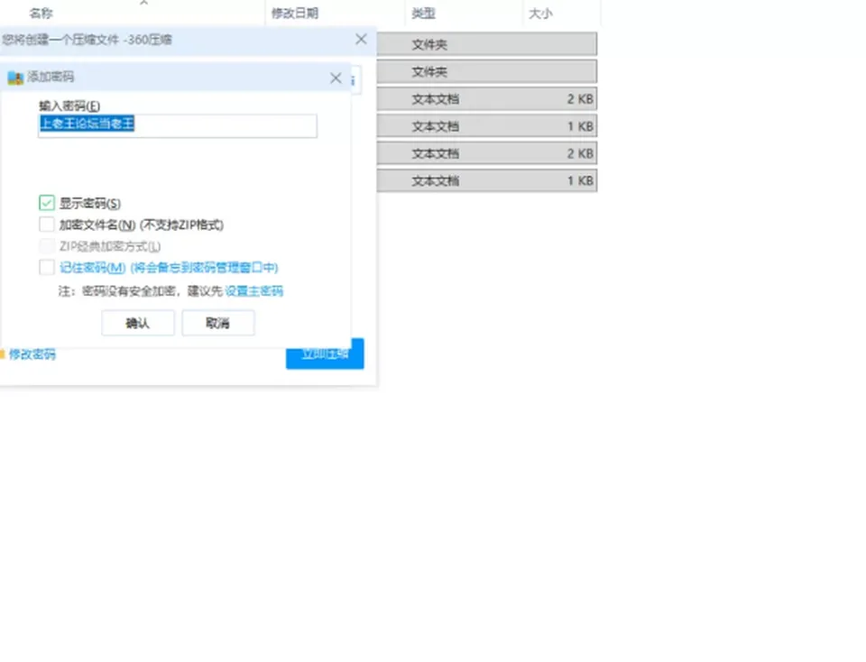Image resolution: width=866 pixels, height=662 pixels.
Task: Close the 添加密码 dialog
Action: pos(336,78)
